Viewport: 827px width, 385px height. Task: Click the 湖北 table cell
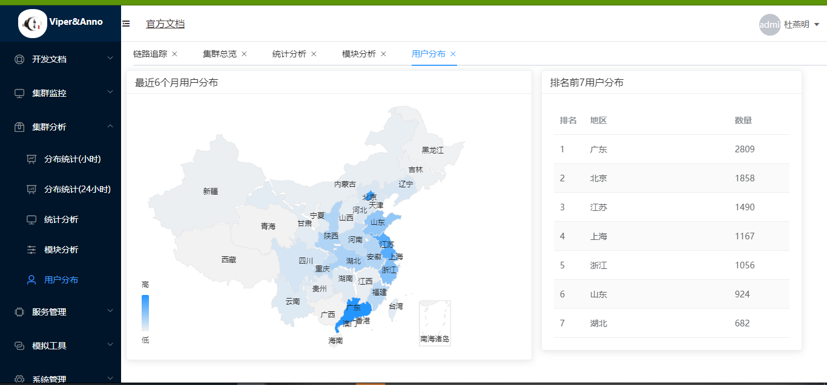tap(599, 323)
